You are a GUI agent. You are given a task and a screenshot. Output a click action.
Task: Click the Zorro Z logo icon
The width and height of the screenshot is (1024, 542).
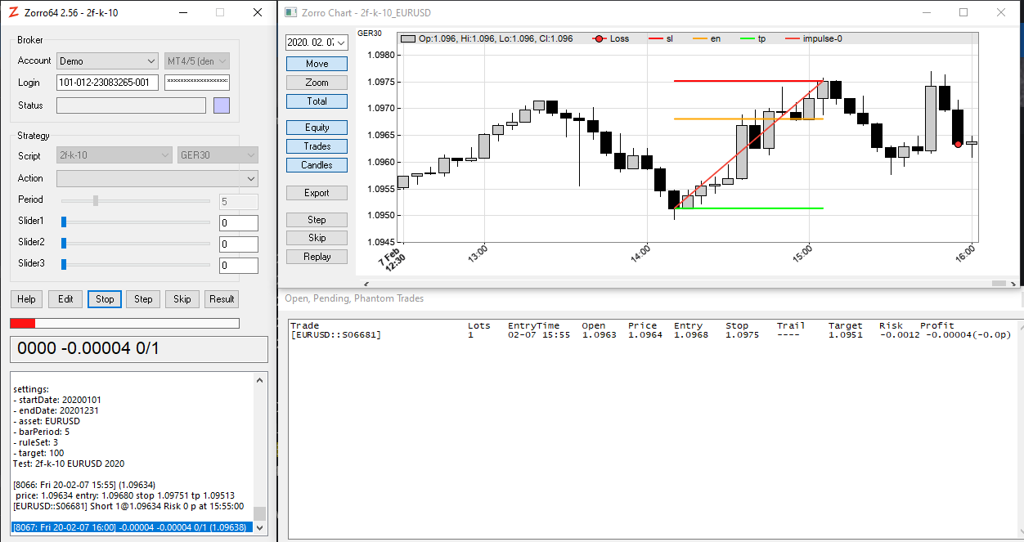click(x=13, y=12)
